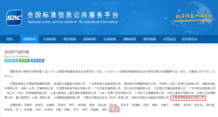Click the name 陈伟升
Image resolution: width=218 pixels, height=117 pixels.
pos(39,105)
